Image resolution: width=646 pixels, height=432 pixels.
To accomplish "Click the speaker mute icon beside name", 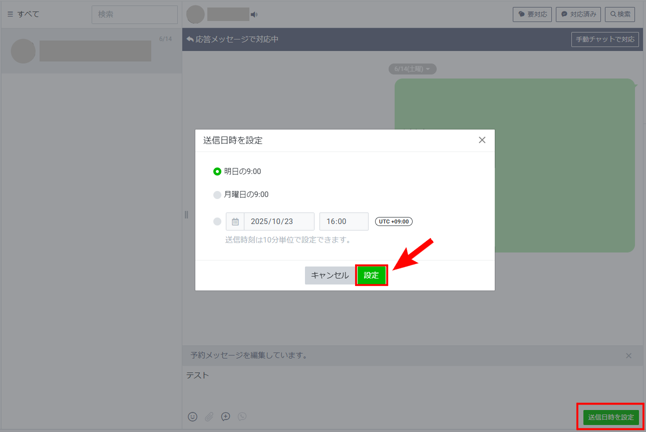I will pyautogui.click(x=254, y=14).
